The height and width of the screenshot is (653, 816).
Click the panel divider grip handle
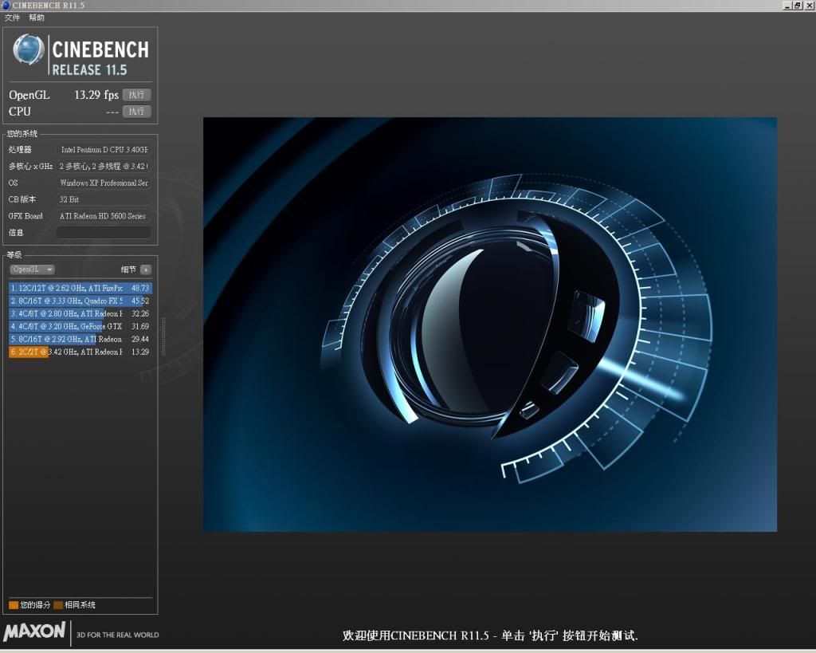click(163, 336)
